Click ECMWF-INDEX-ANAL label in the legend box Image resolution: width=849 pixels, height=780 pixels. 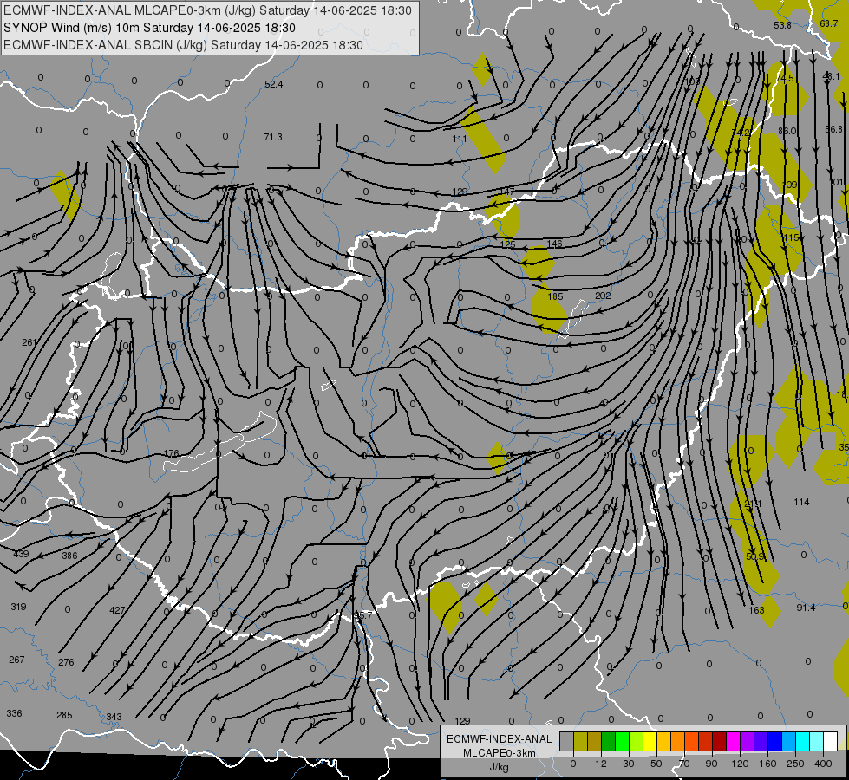pyautogui.click(x=499, y=739)
